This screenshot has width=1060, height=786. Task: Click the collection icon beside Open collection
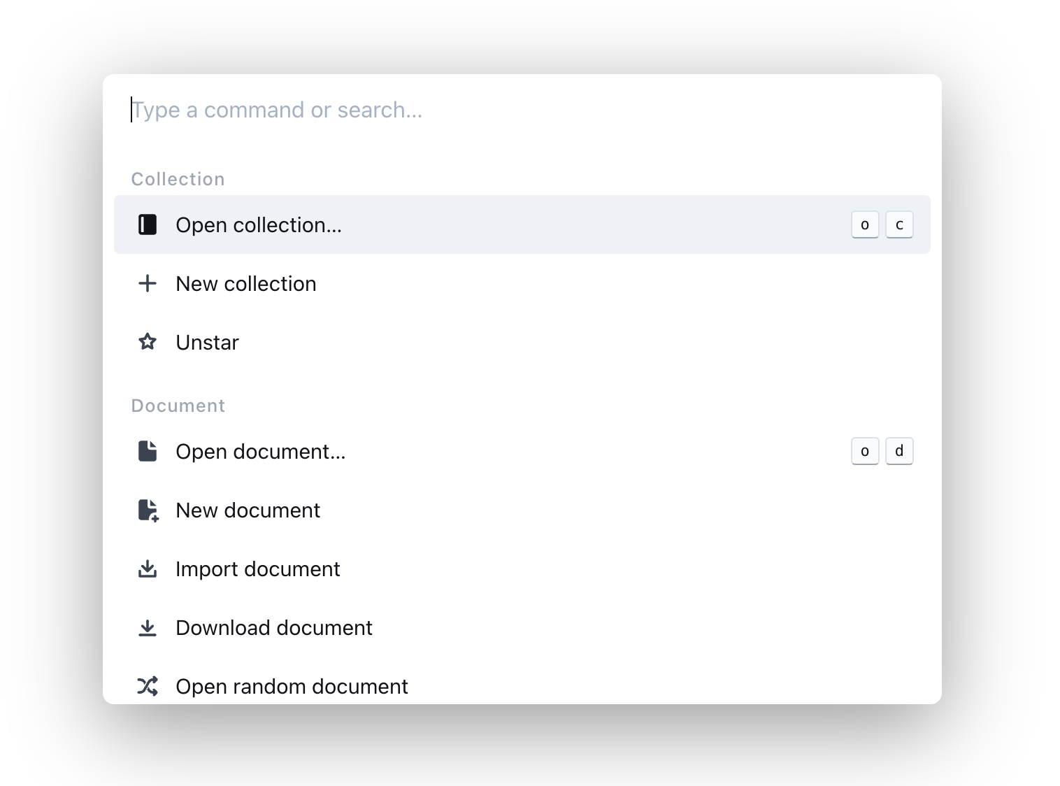[x=148, y=224]
